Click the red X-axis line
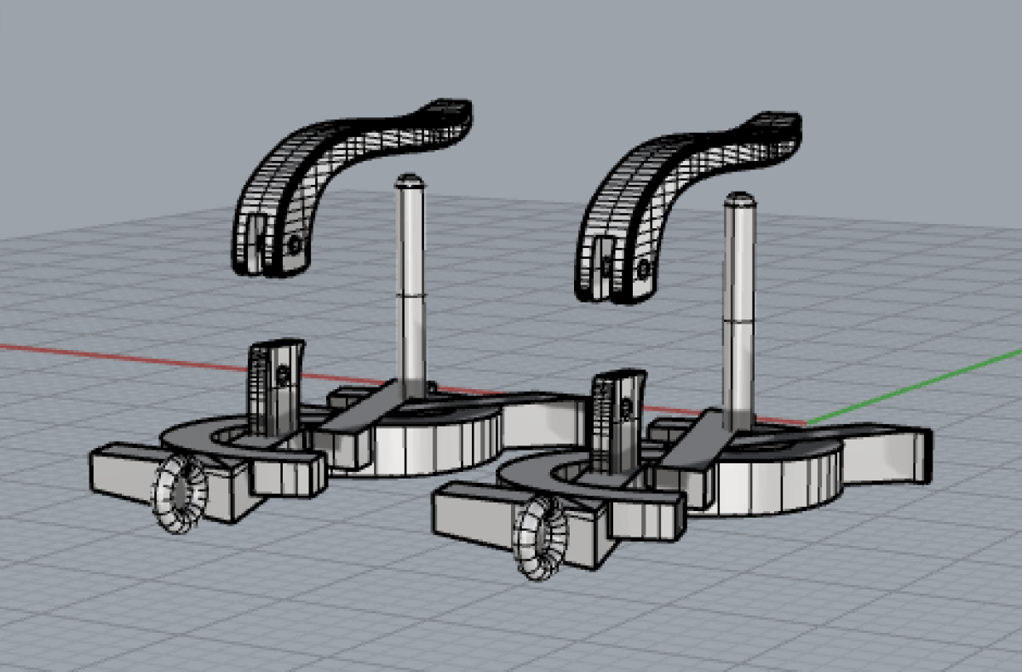The width and height of the screenshot is (1022, 672). 128,354
